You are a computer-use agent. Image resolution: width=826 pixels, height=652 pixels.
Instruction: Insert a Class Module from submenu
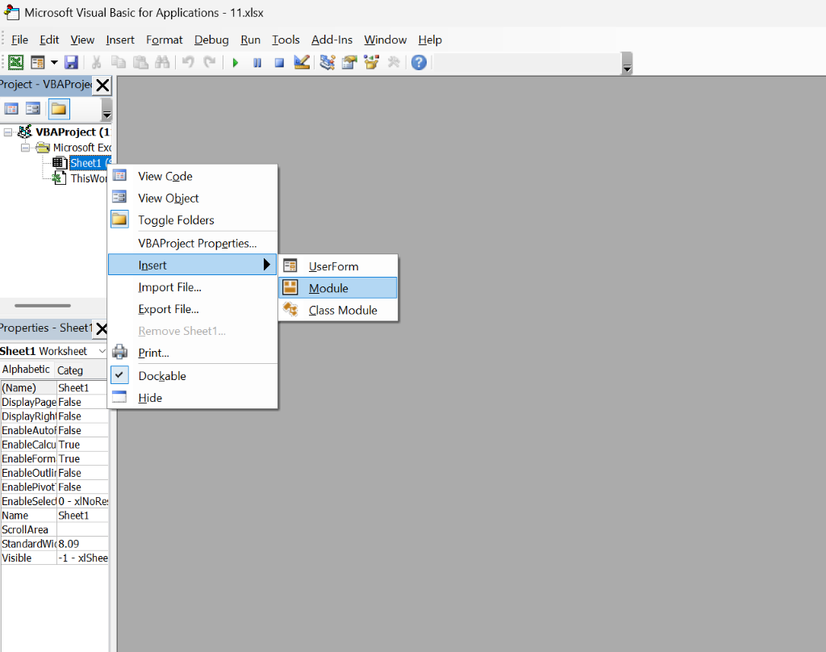click(338, 310)
